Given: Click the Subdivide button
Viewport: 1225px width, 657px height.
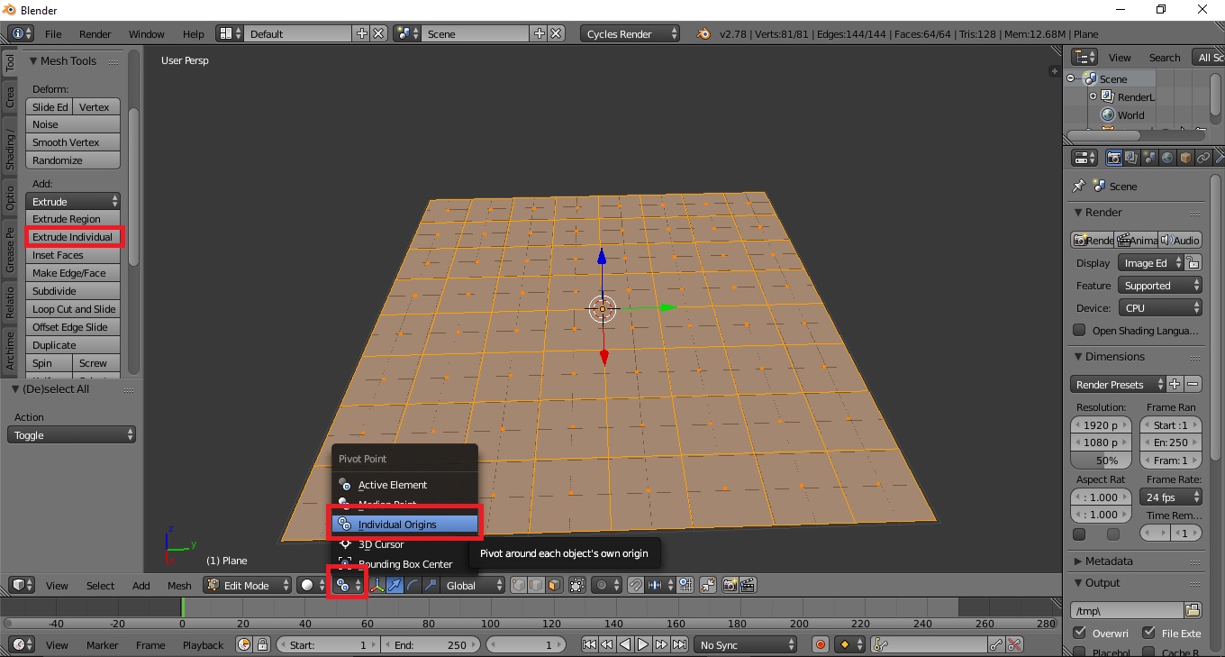Looking at the screenshot, I should (73, 291).
